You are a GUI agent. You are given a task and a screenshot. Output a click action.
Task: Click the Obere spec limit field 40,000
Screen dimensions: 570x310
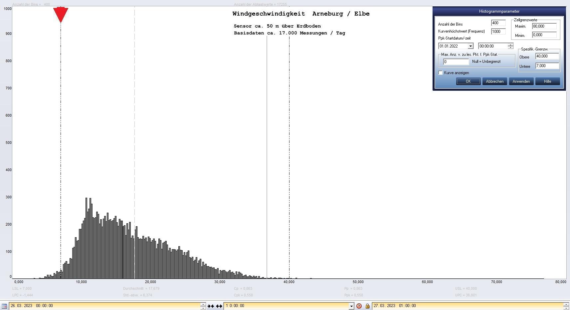point(547,56)
